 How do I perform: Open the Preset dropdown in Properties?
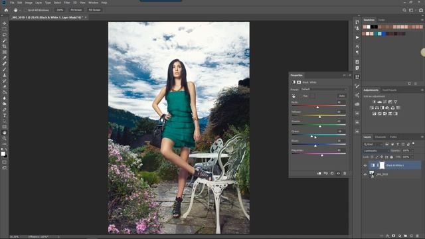tap(323, 89)
